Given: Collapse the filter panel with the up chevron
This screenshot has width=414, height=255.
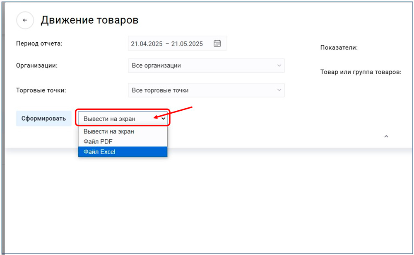Looking at the screenshot, I should pos(386,136).
